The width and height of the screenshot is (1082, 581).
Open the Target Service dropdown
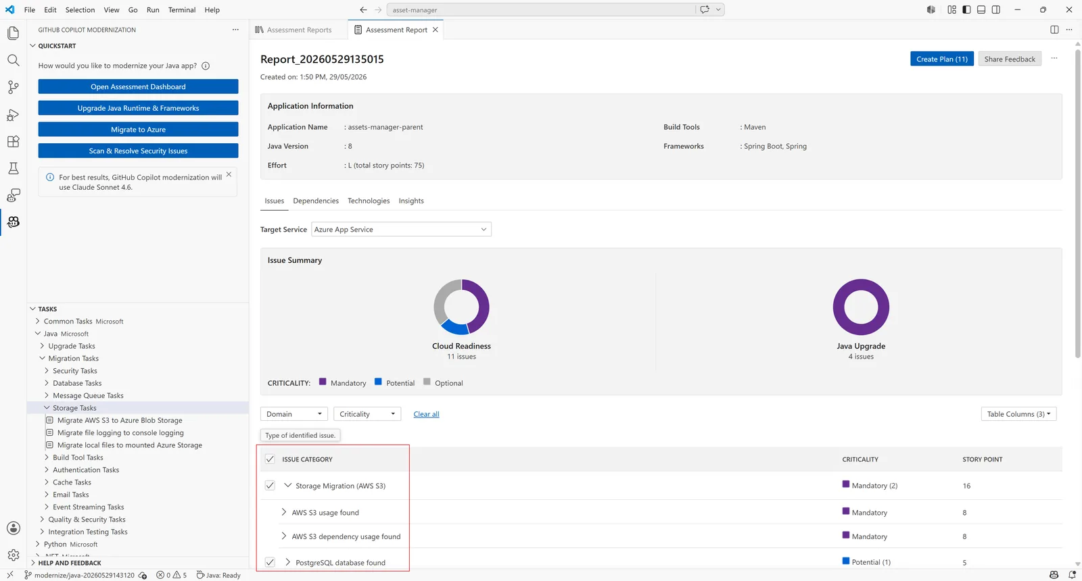[x=401, y=230]
